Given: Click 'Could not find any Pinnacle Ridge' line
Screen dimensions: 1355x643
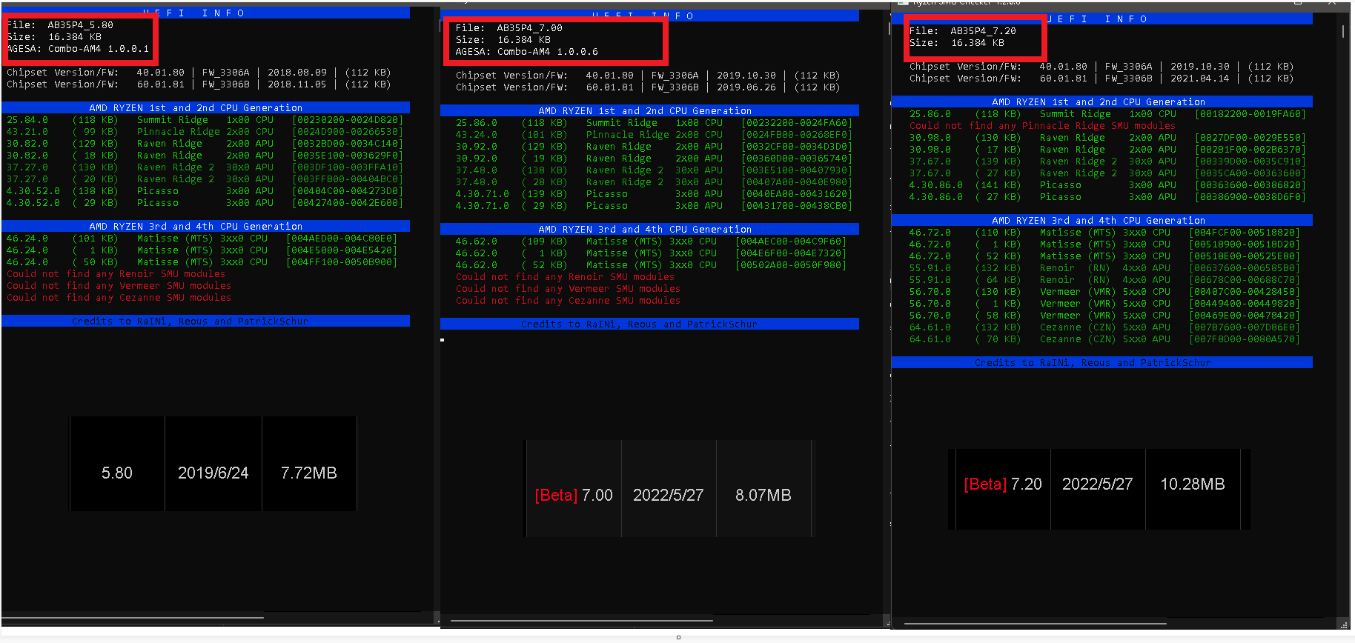Looking at the screenshot, I should click(x=1042, y=126).
